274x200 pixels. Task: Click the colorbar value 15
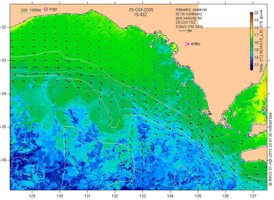pyautogui.click(x=256, y=50)
